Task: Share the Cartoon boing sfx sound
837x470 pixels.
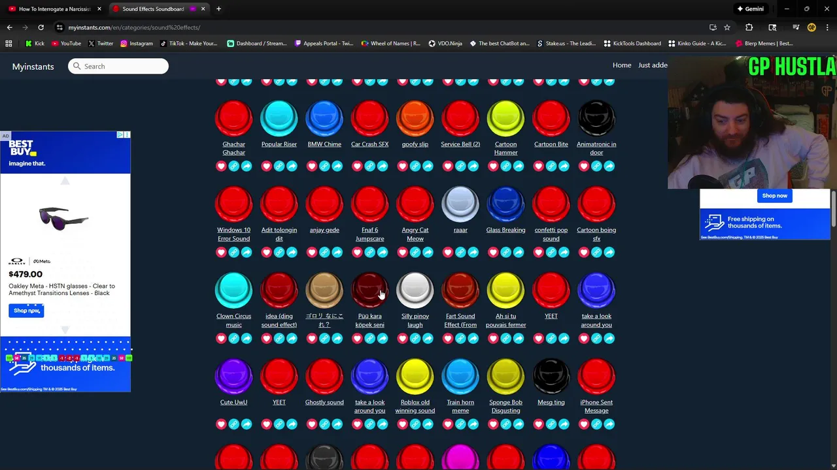Action: [609, 253]
